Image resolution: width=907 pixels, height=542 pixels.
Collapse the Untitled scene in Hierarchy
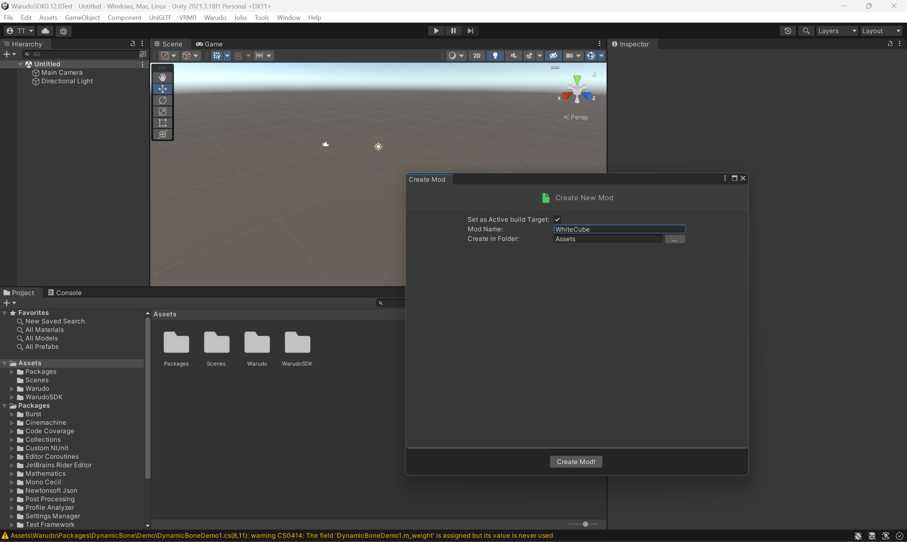21,64
